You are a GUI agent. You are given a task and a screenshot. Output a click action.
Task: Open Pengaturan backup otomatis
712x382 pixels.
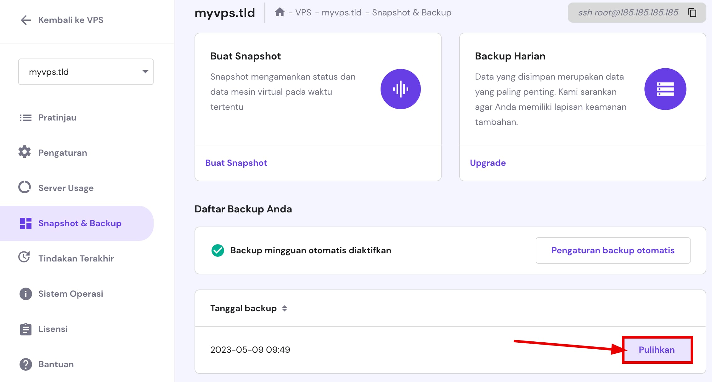pos(612,250)
